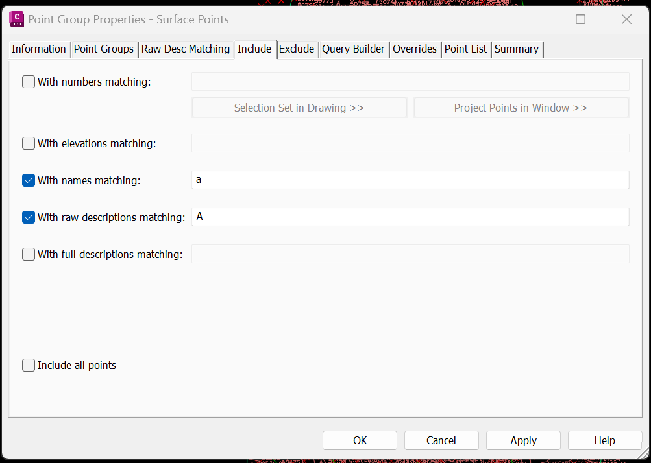Open the Point Groups tab
651x463 pixels.
[104, 49]
